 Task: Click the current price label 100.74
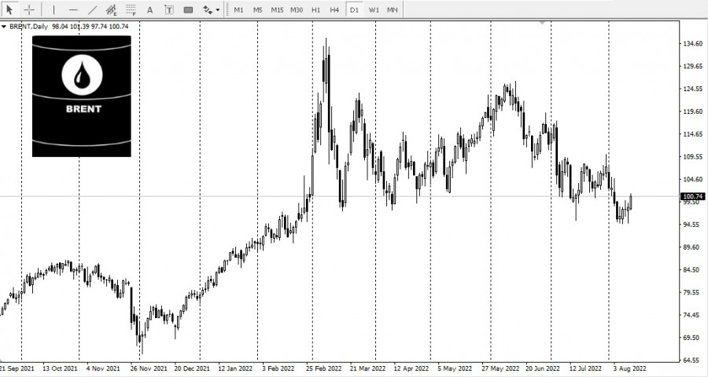click(x=693, y=196)
